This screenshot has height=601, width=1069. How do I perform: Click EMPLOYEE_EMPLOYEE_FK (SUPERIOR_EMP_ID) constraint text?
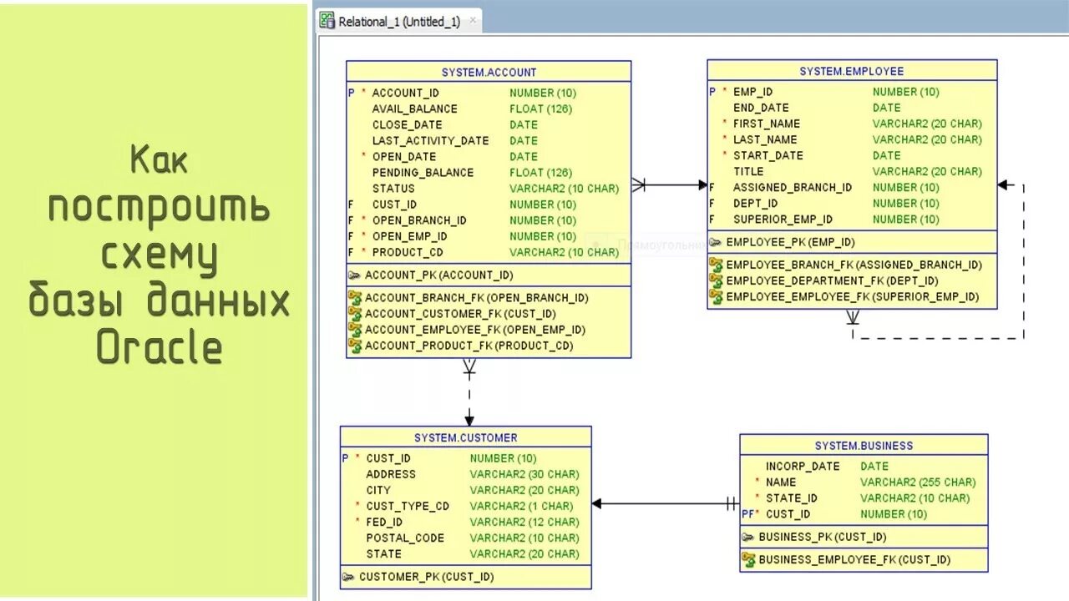tap(853, 296)
